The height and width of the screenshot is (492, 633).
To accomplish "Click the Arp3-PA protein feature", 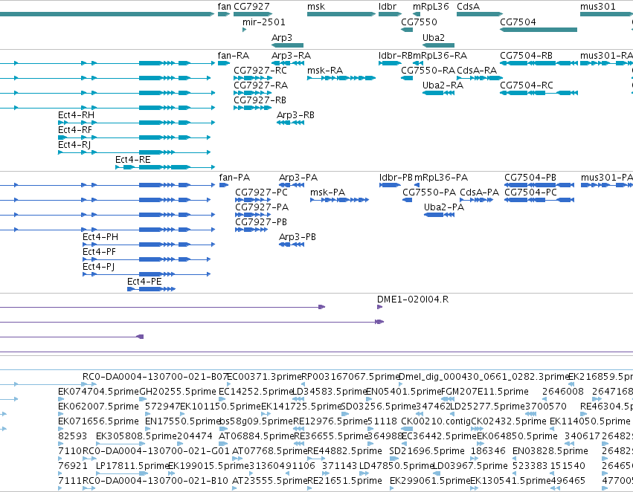I will pyautogui.click(x=292, y=185).
